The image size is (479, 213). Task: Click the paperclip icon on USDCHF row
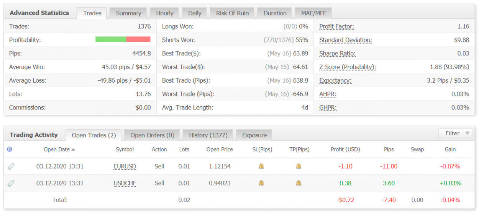pyautogui.click(x=11, y=183)
